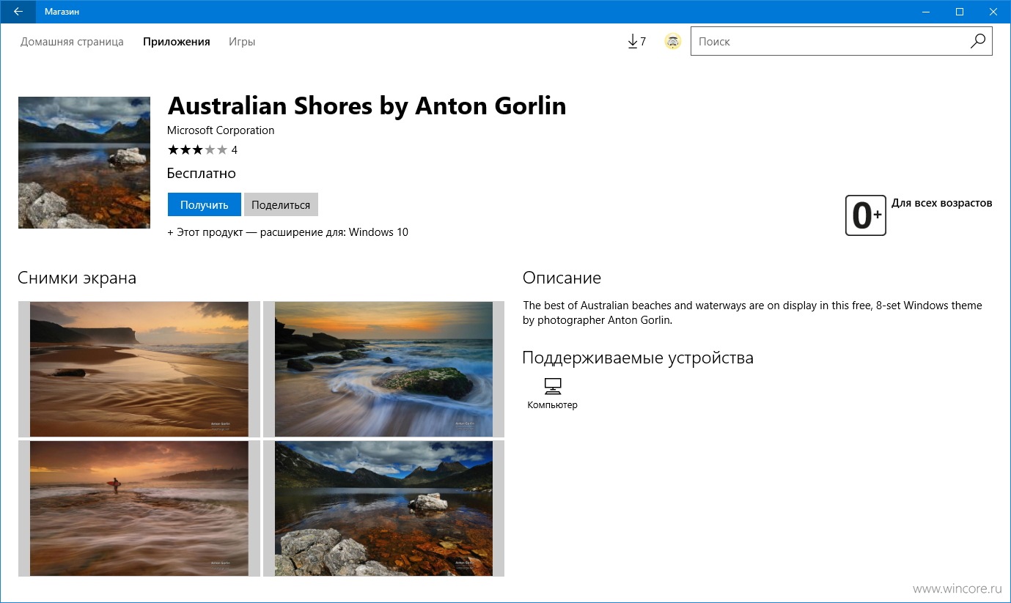Click the Поделиться button
The image size is (1011, 603).
pos(281,204)
